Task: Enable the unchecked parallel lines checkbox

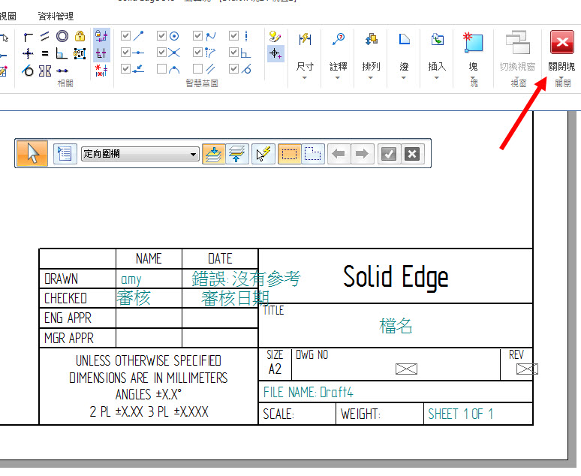Action: coord(198,69)
